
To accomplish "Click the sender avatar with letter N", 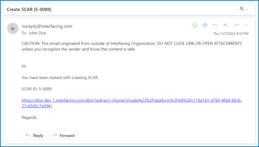I will (x=13, y=28).
